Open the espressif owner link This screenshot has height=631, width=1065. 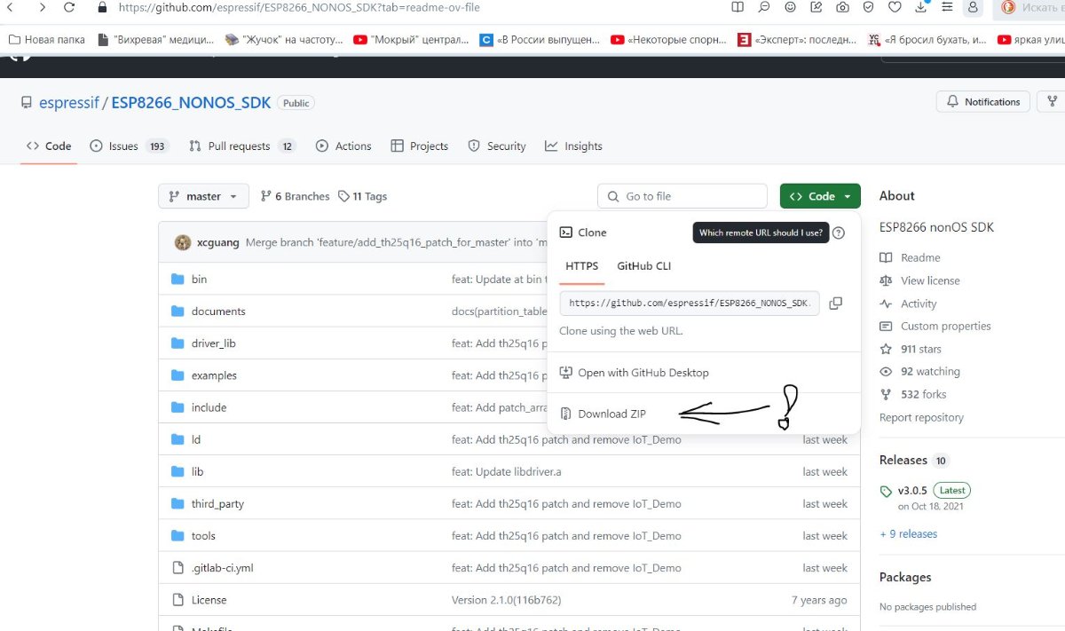(69, 103)
